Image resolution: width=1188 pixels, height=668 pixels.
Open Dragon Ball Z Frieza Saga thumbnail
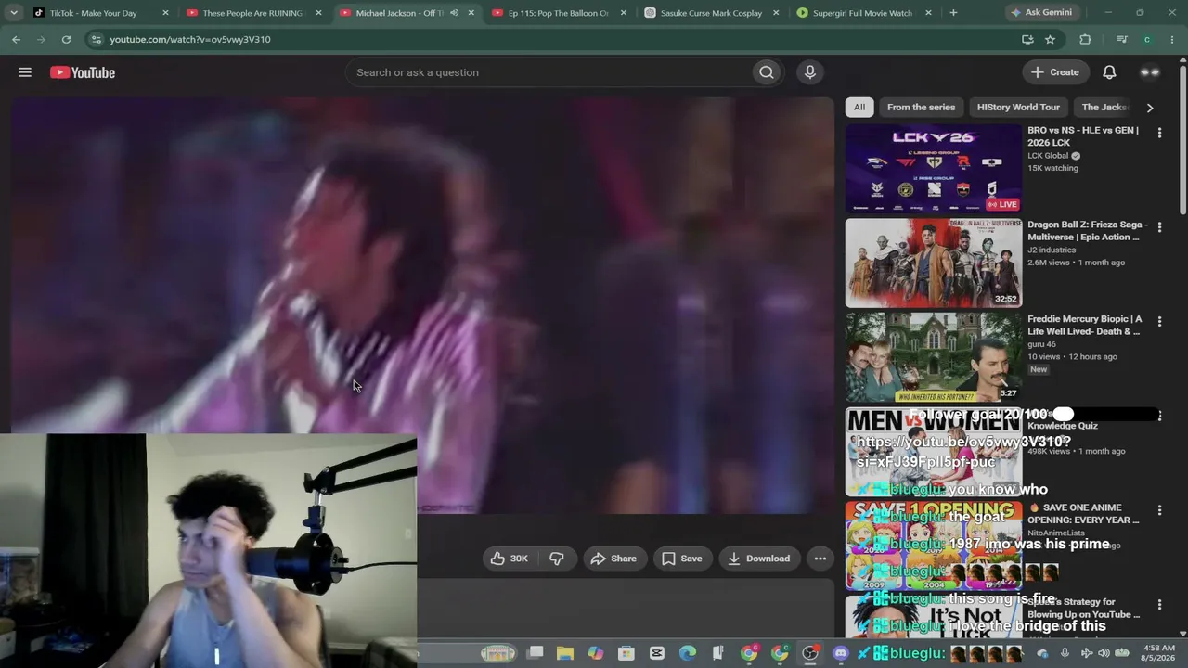pos(933,263)
